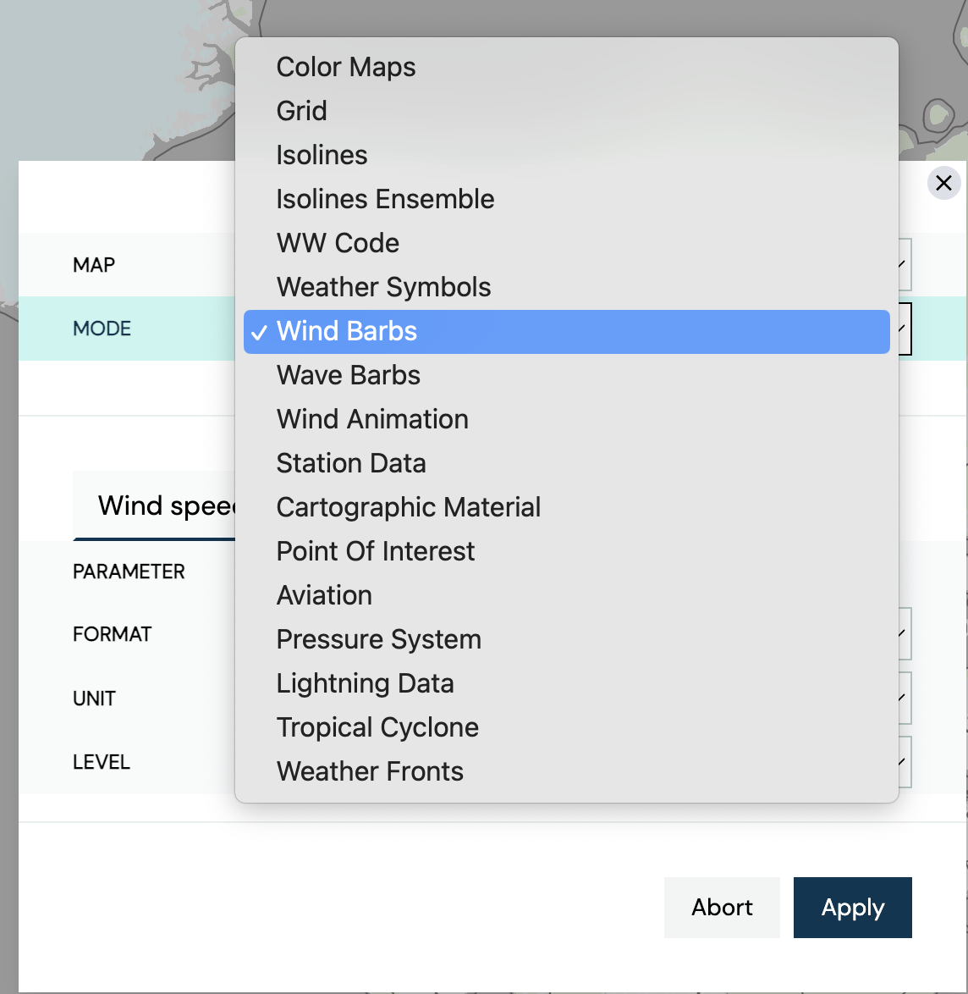968x994 pixels.
Task: Select Pressure System mode
Action: tap(379, 639)
